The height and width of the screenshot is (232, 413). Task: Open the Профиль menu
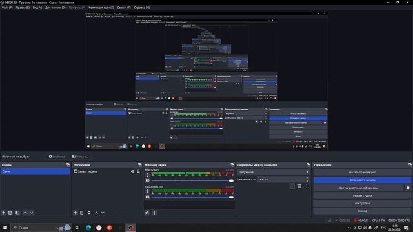click(x=77, y=8)
